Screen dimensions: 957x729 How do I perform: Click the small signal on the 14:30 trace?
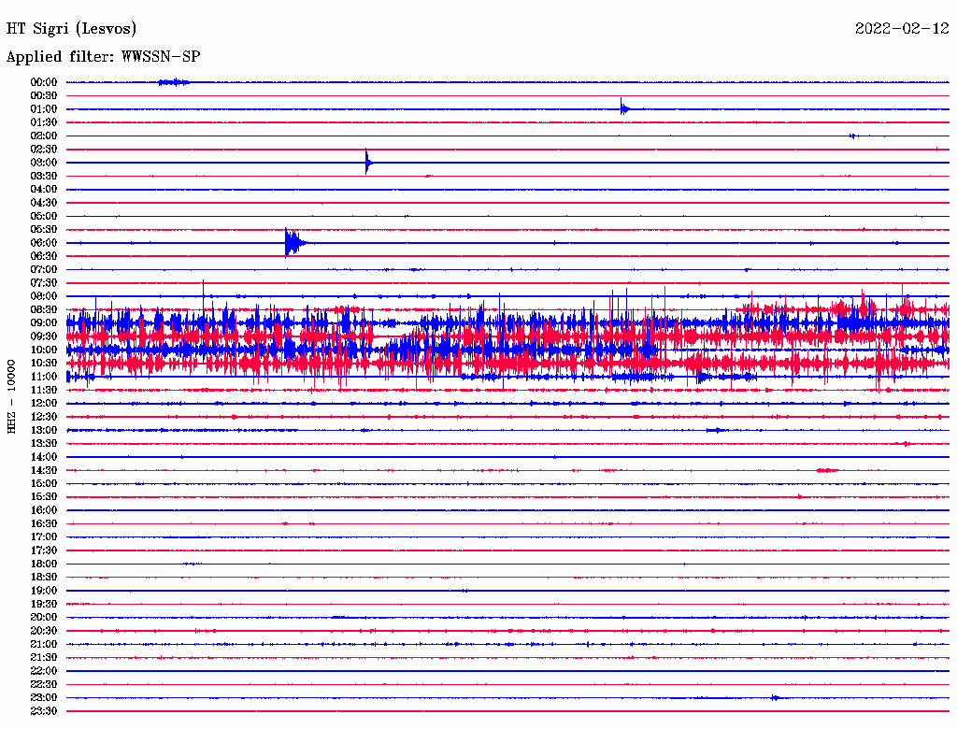(828, 470)
